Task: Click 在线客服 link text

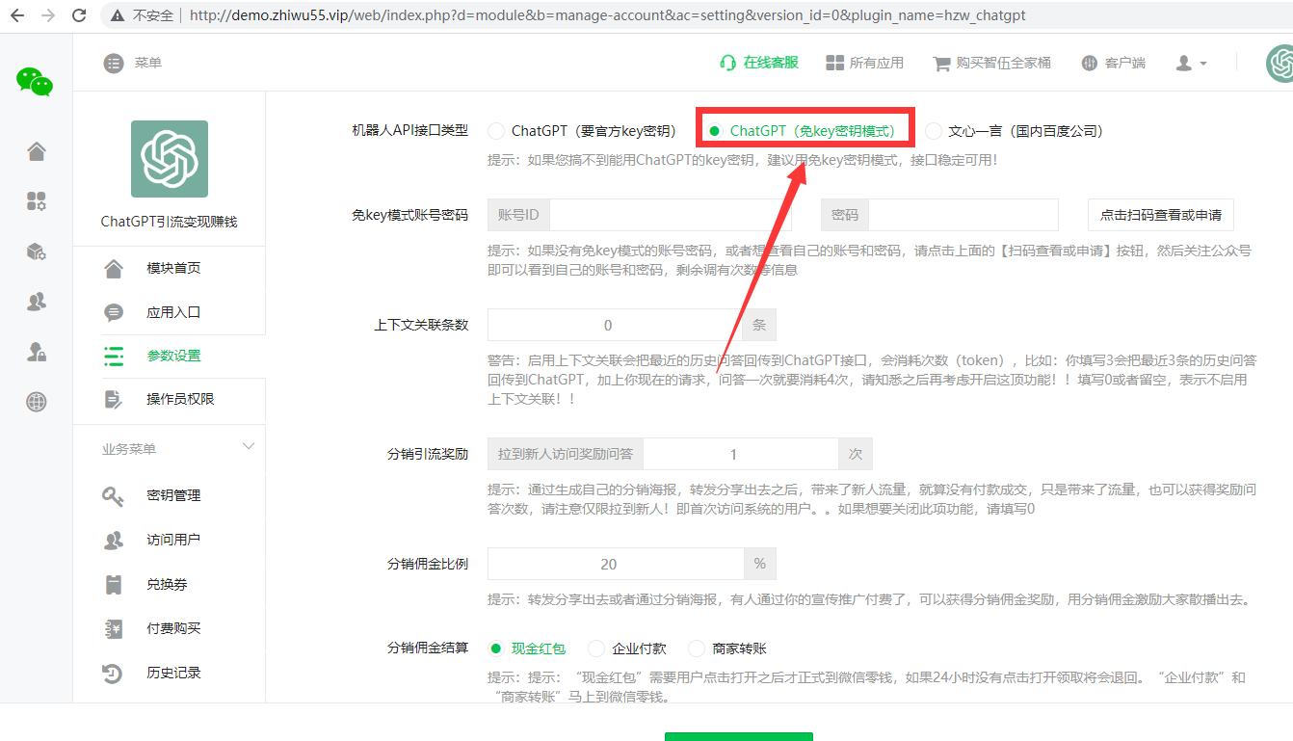Action: point(771,63)
